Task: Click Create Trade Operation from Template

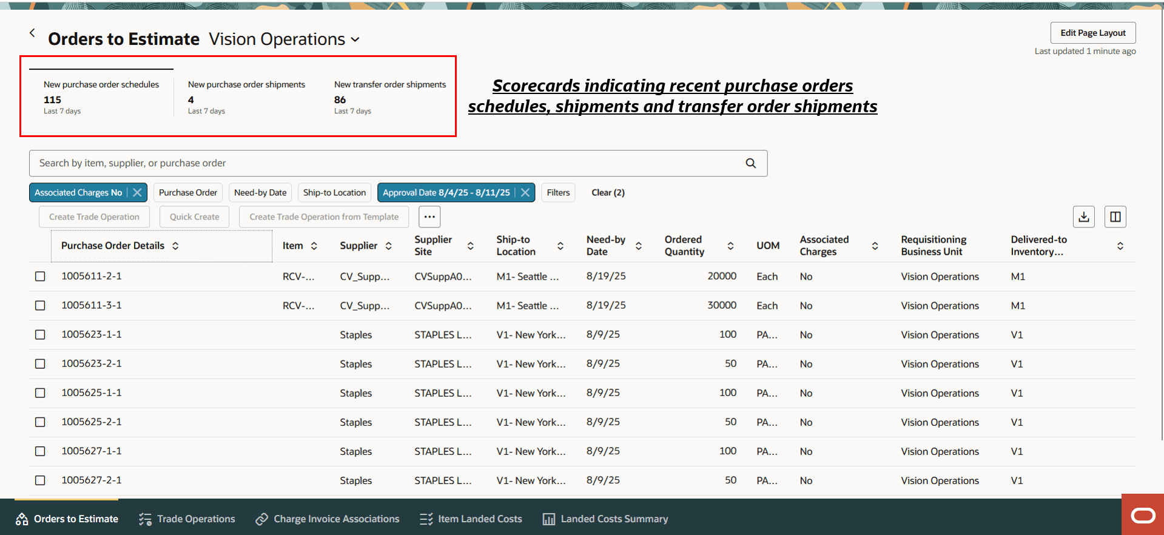Action: click(324, 217)
